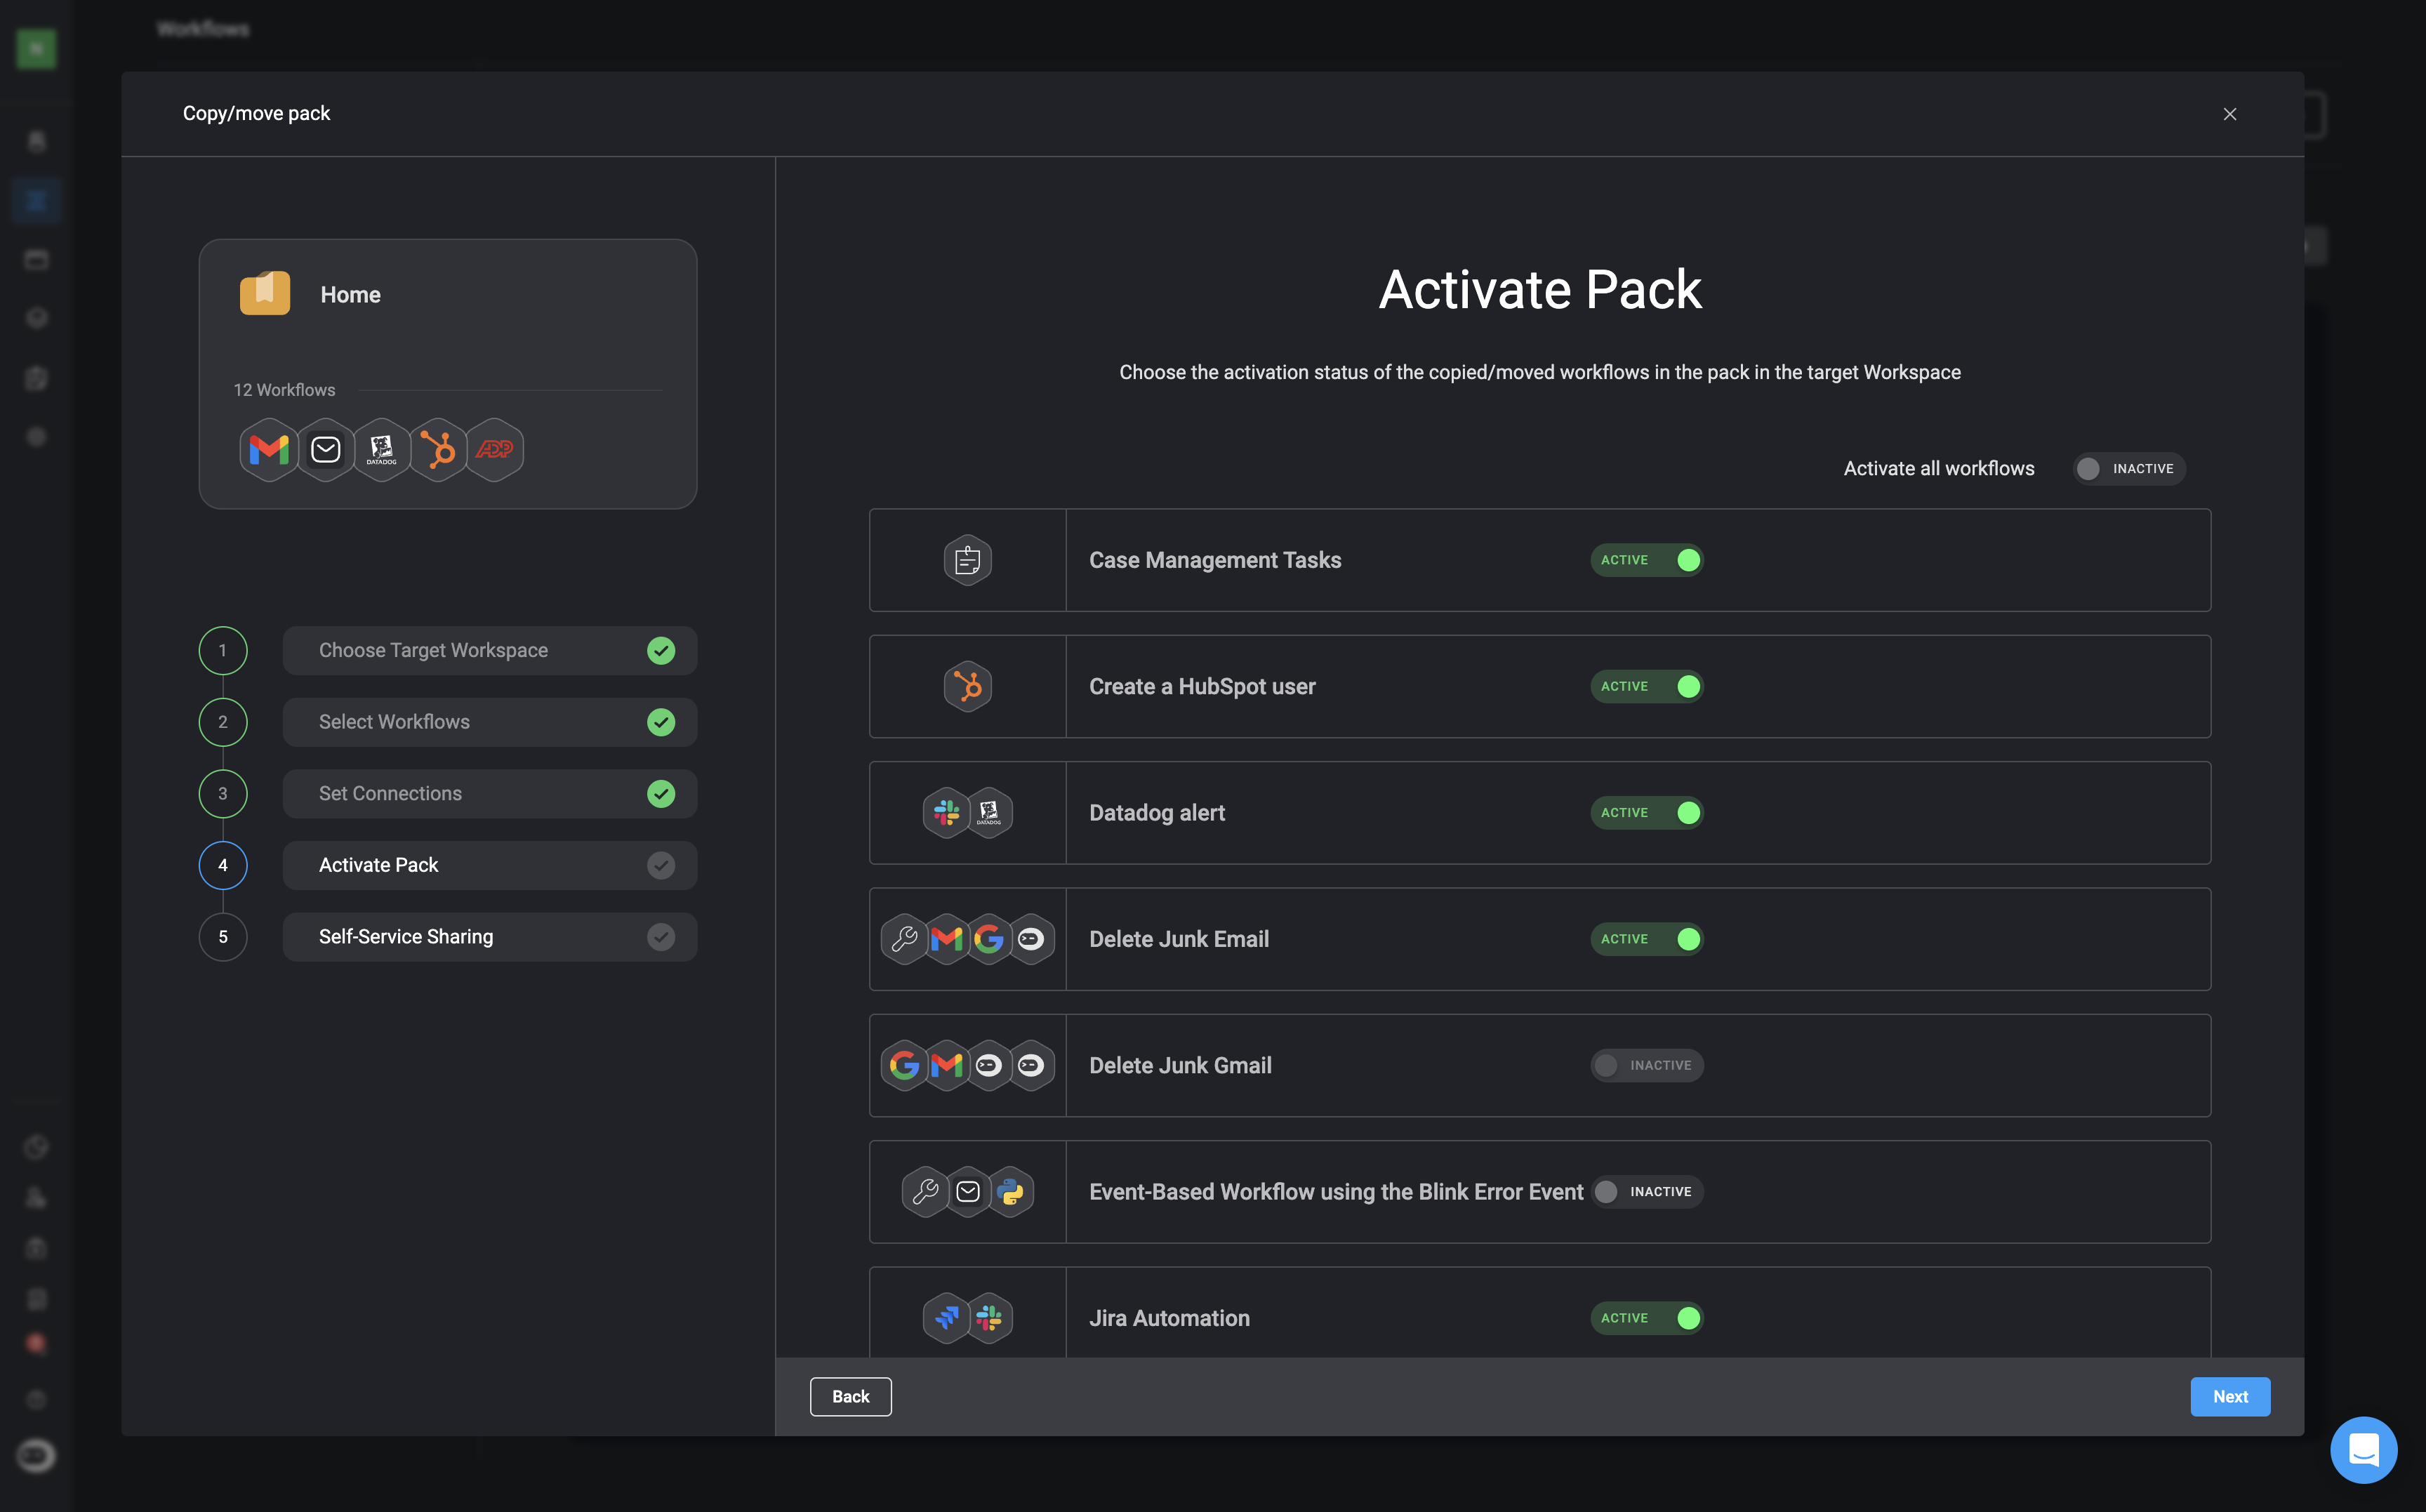
Task: Click the Back button
Action: (x=850, y=1397)
